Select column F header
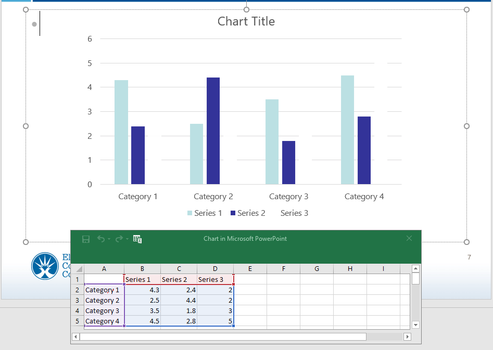 284,269
